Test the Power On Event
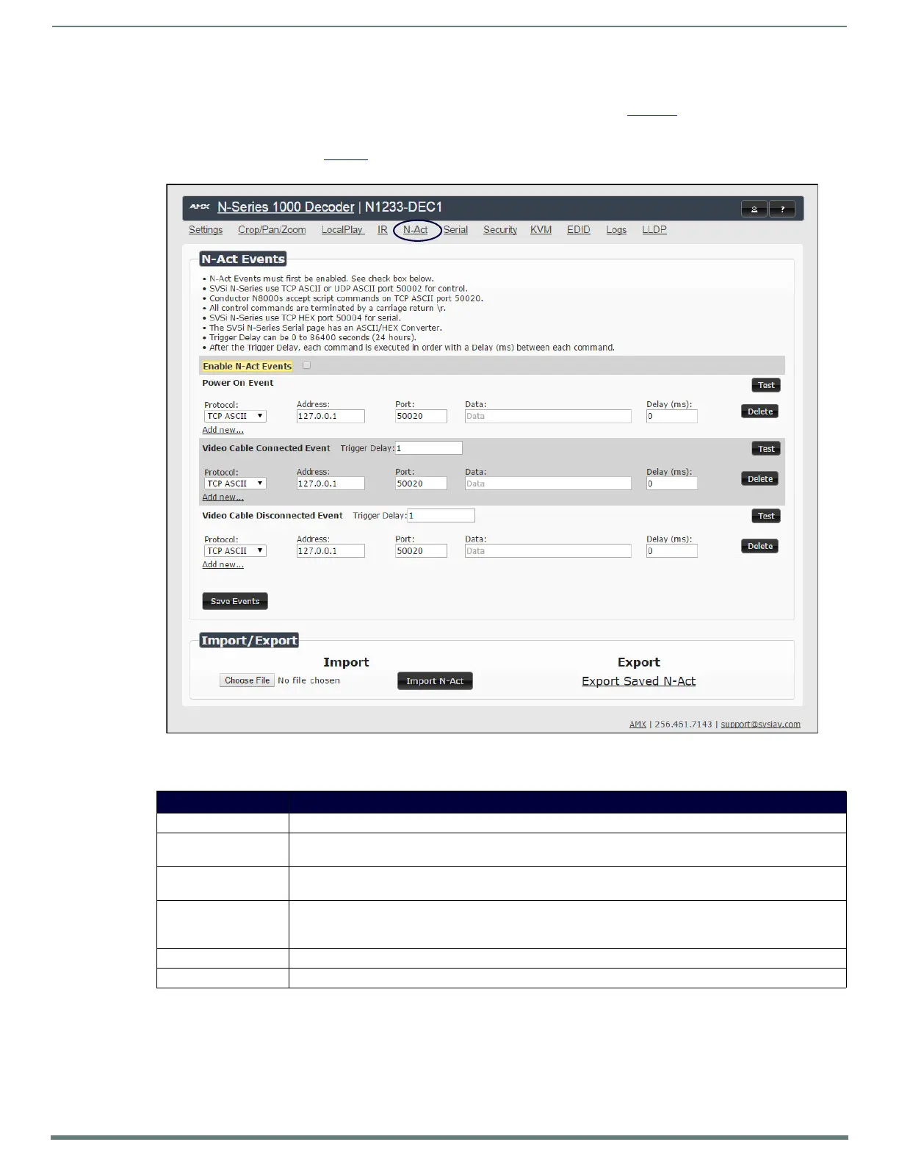 tap(766, 385)
